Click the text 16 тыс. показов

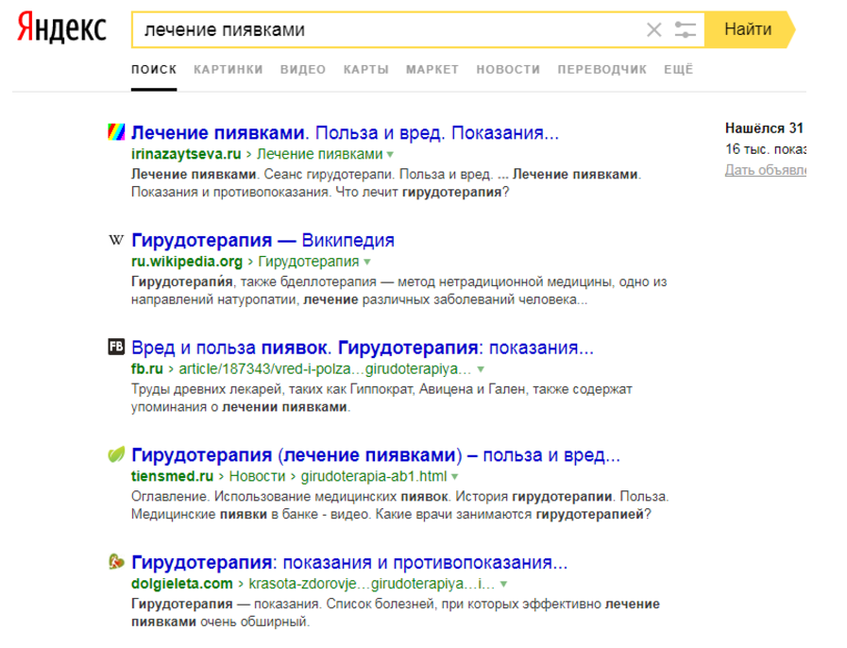(766, 149)
